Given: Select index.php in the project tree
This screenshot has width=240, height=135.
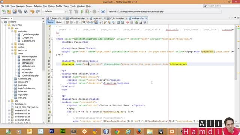Looking at the screenshot, I should point(22,91).
